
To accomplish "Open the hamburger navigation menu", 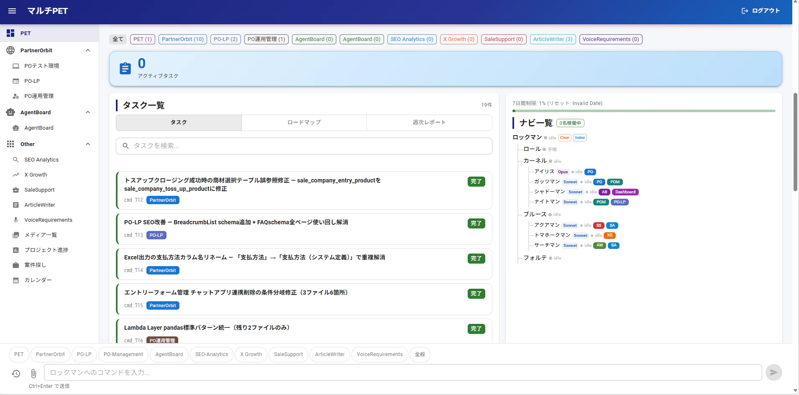I will 12,11.
